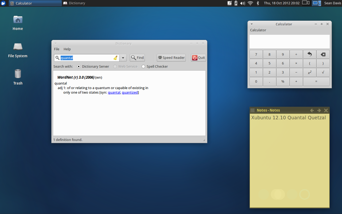This screenshot has height=214, width=342.
Task: Open the volume control icon
Action: [243, 3]
